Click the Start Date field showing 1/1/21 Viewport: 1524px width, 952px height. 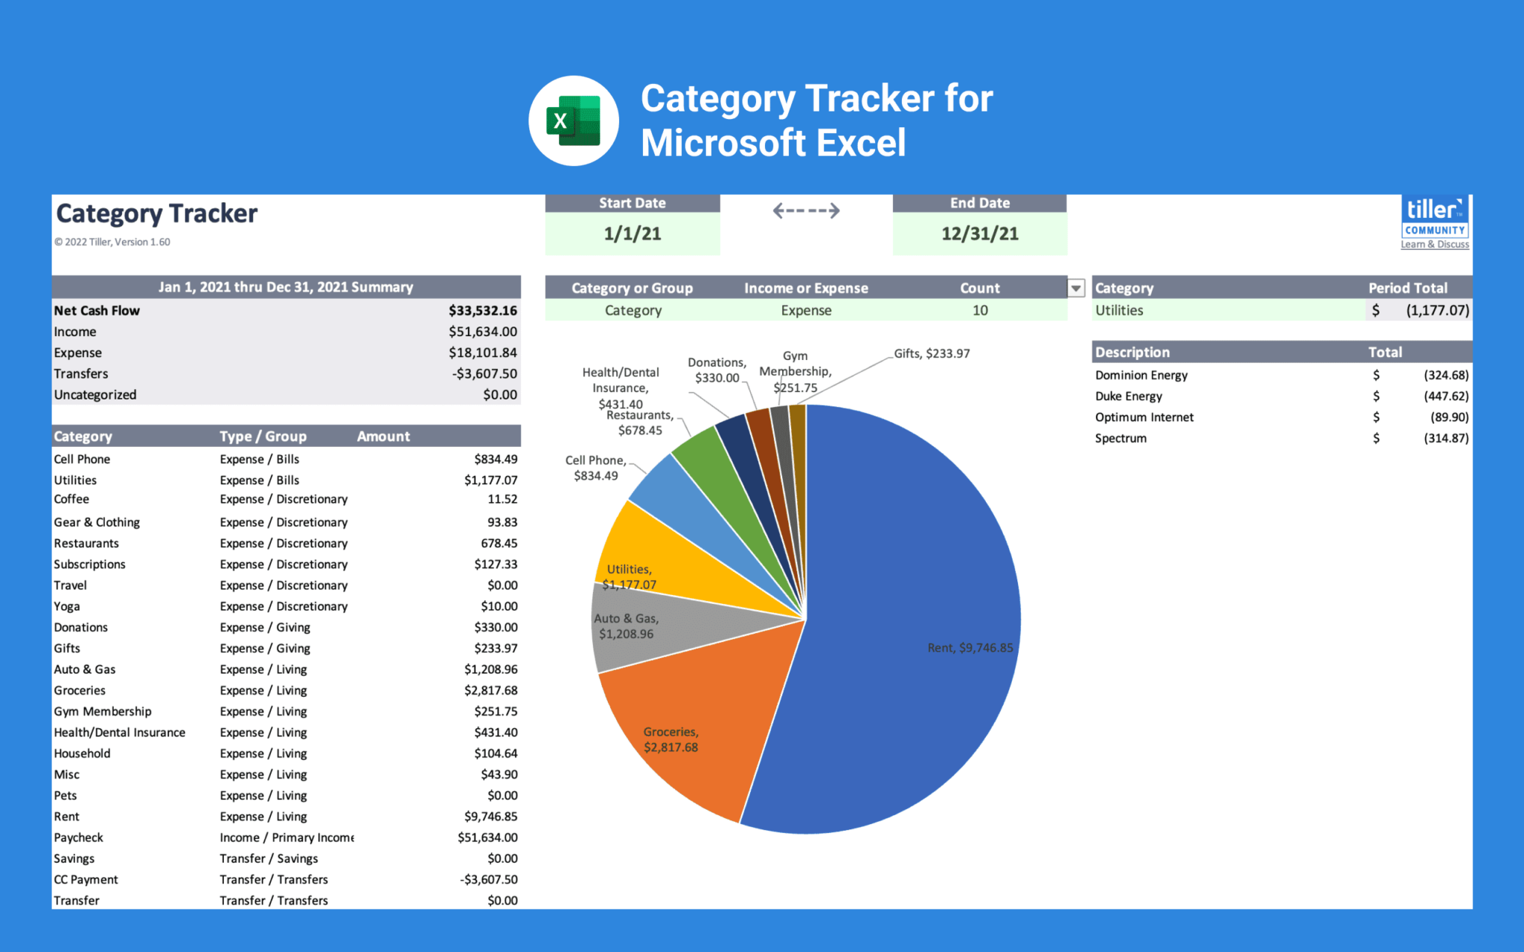[x=632, y=233]
